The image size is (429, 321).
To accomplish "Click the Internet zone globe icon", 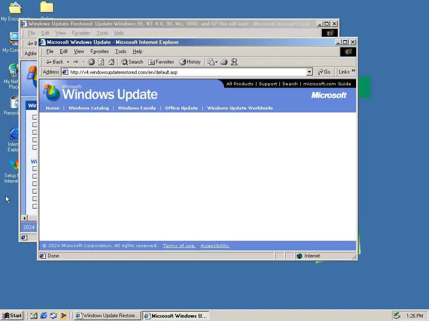I will (x=299, y=256).
